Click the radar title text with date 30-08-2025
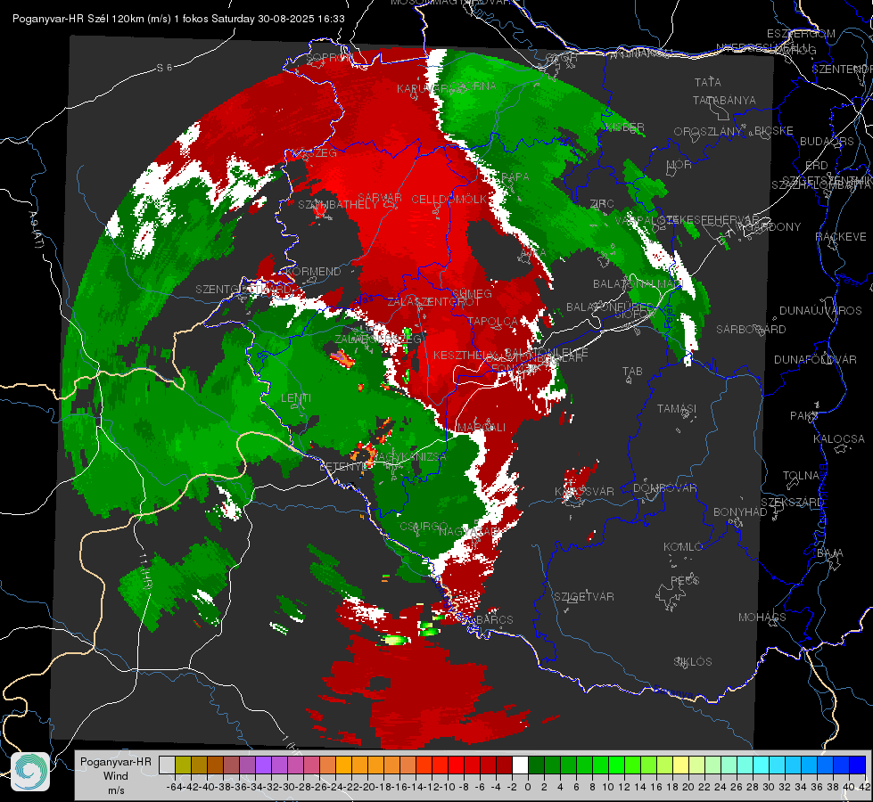Screen dimensions: 873x802 pos(178,19)
